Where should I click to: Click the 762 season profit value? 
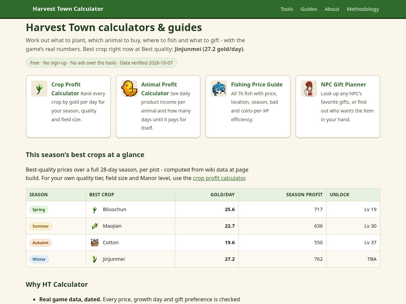coord(318,259)
